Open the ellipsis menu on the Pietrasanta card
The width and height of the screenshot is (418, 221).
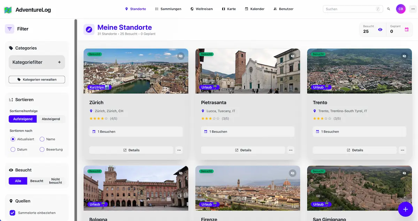(x=291, y=150)
